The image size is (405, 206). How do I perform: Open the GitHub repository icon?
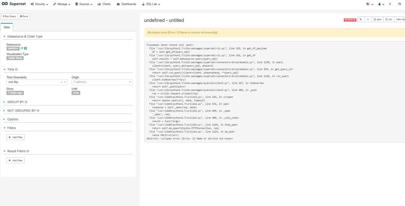[x=399, y=4]
